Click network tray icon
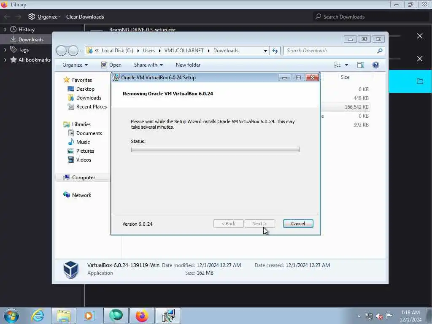Image resolution: width=432 pixels, height=324 pixels. [x=369, y=316]
